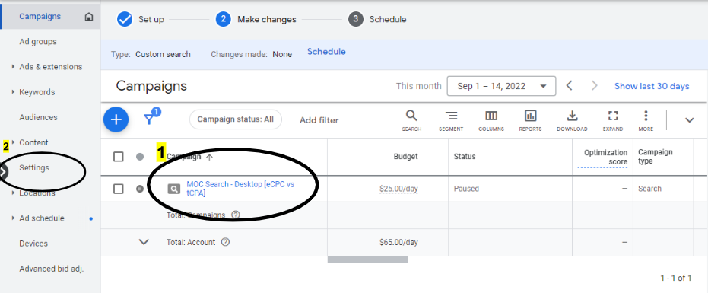The image size is (708, 293).
Task: Click Add filter
Action: [x=319, y=120]
